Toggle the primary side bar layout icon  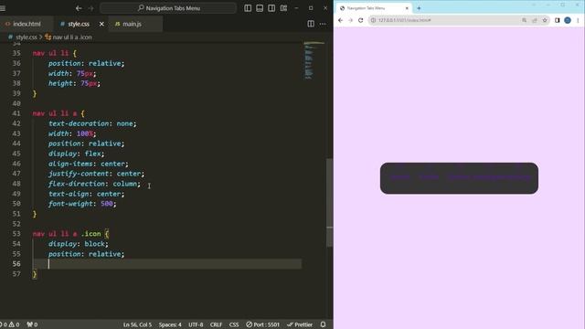(x=248, y=8)
